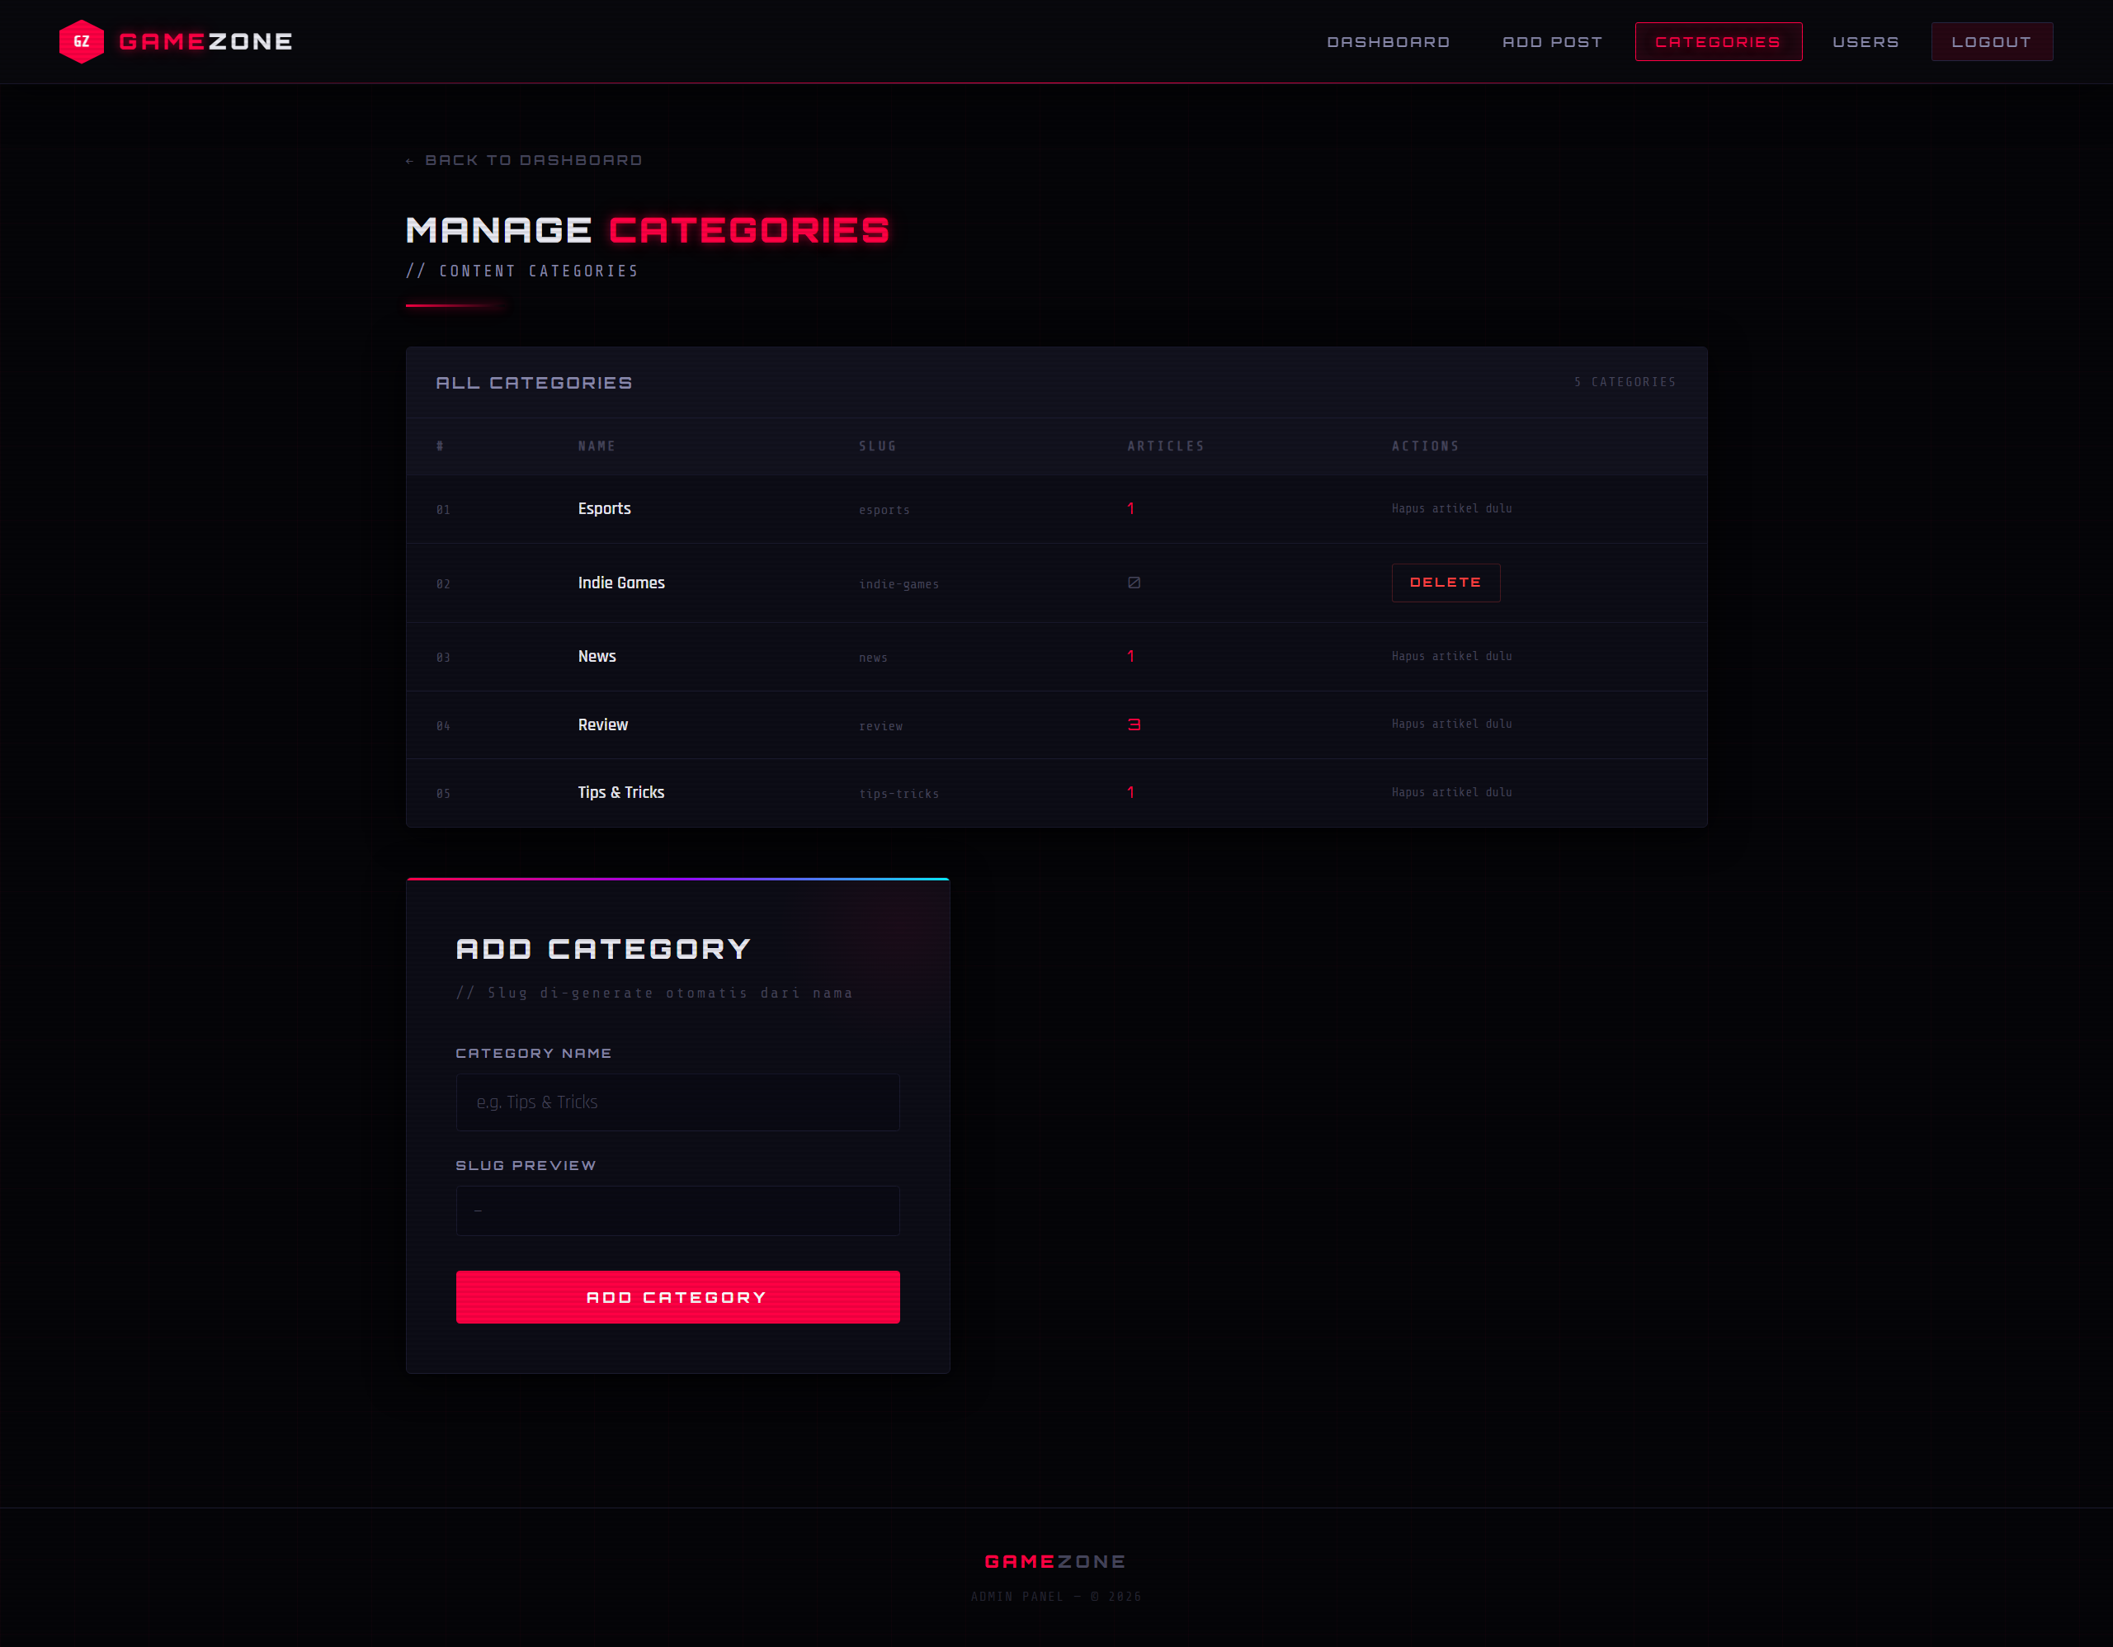
Task: Click the ALL CATEGORIES panel title
Action: (x=534, y=383)
